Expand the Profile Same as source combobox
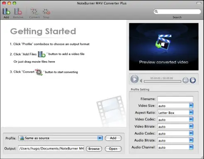The height and width of the screenshot is (159, 204). [100, 138]
